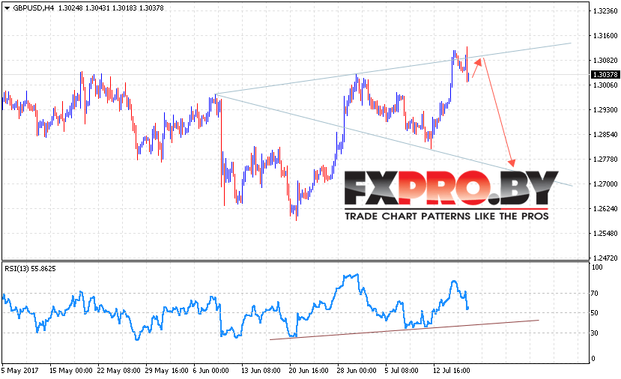Image resolution: width=621 pixels, height=379 pixels.
Task: Click the 1.30060 price axis label
Action: pos(605,85)
